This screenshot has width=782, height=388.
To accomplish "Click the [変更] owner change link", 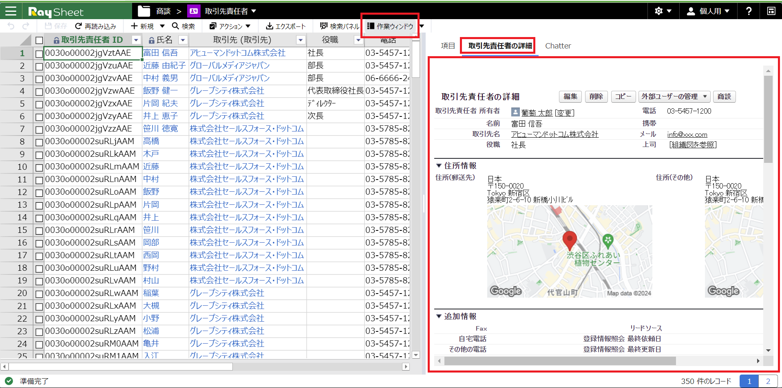I will coord(565,113).
